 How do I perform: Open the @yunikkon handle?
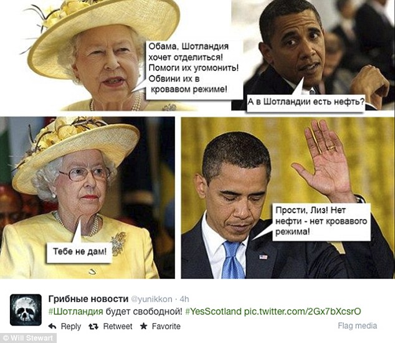[x=152, y=299]
